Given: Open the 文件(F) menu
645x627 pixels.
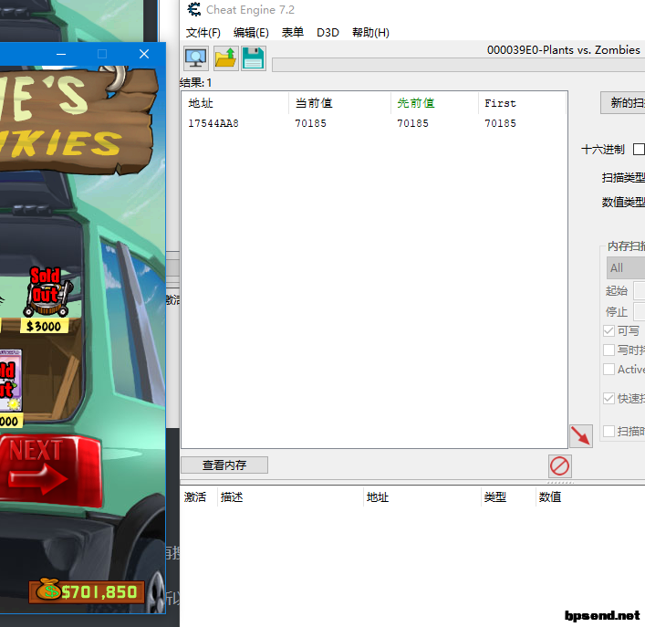Looking at the screenshot, I should pyautogui.click(x=203, y=33).
